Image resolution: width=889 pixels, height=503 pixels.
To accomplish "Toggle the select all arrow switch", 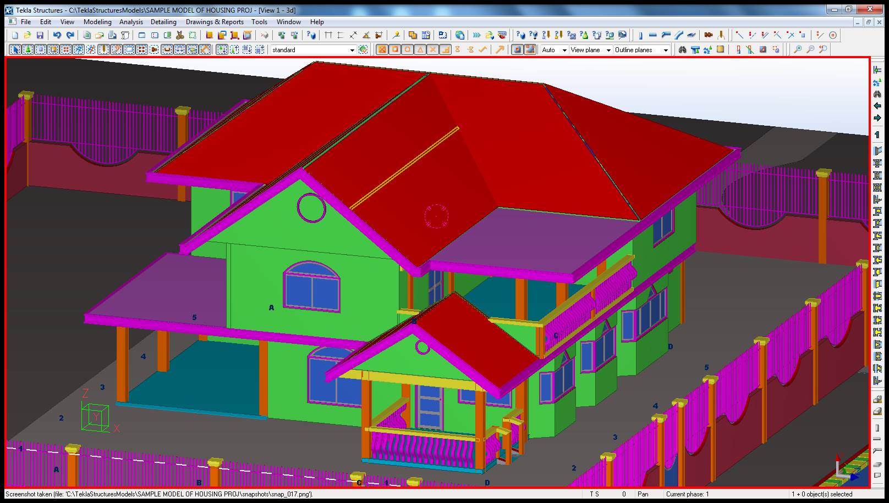I will (x=15, y=50).
